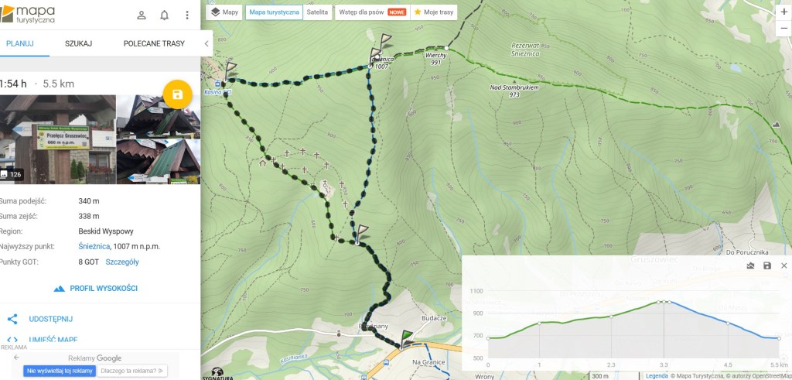792x380 pixels.
Task: Close the elevation profile panel
Action: 784,265
